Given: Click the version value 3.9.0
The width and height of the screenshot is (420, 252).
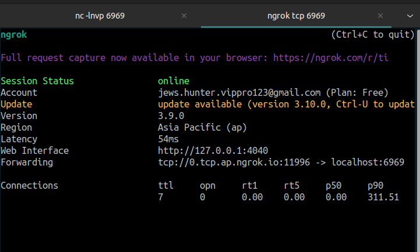Looking at the screenshot, I should [x=171, y=116].
